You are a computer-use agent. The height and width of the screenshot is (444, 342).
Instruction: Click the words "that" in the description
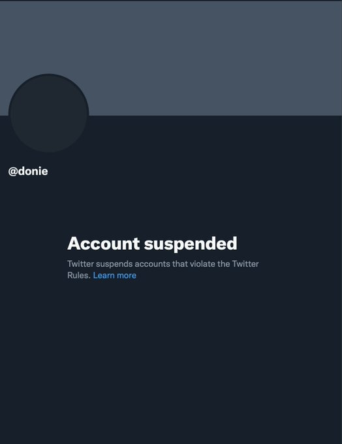pyautogui.click(x=179, y=264)
